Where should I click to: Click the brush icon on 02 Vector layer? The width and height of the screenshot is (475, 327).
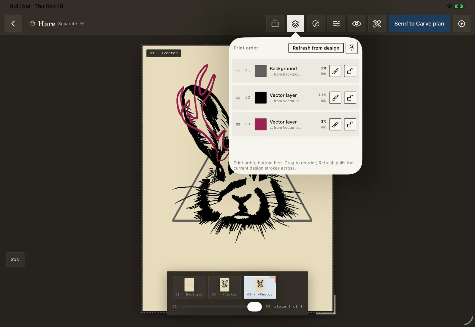[x=335, y=98]
